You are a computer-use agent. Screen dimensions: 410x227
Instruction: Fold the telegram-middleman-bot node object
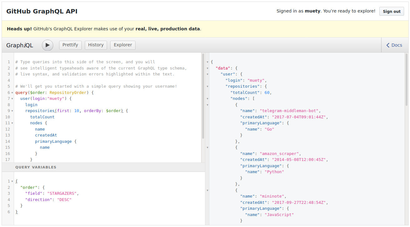pos(207,105)
